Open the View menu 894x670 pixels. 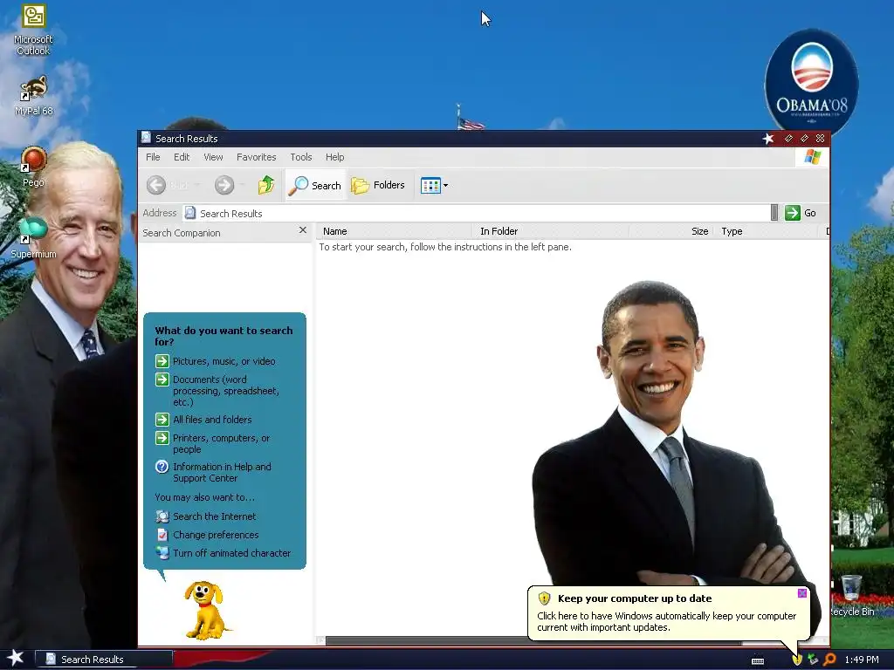213,157
